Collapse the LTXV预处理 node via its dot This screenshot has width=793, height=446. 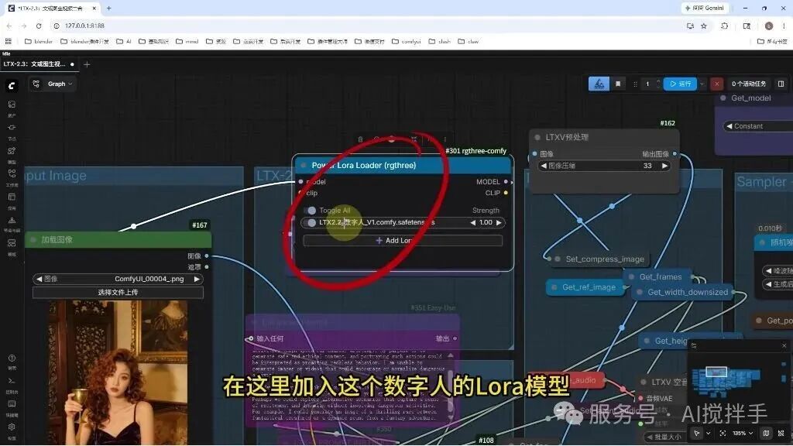click(x=537, y=137)
